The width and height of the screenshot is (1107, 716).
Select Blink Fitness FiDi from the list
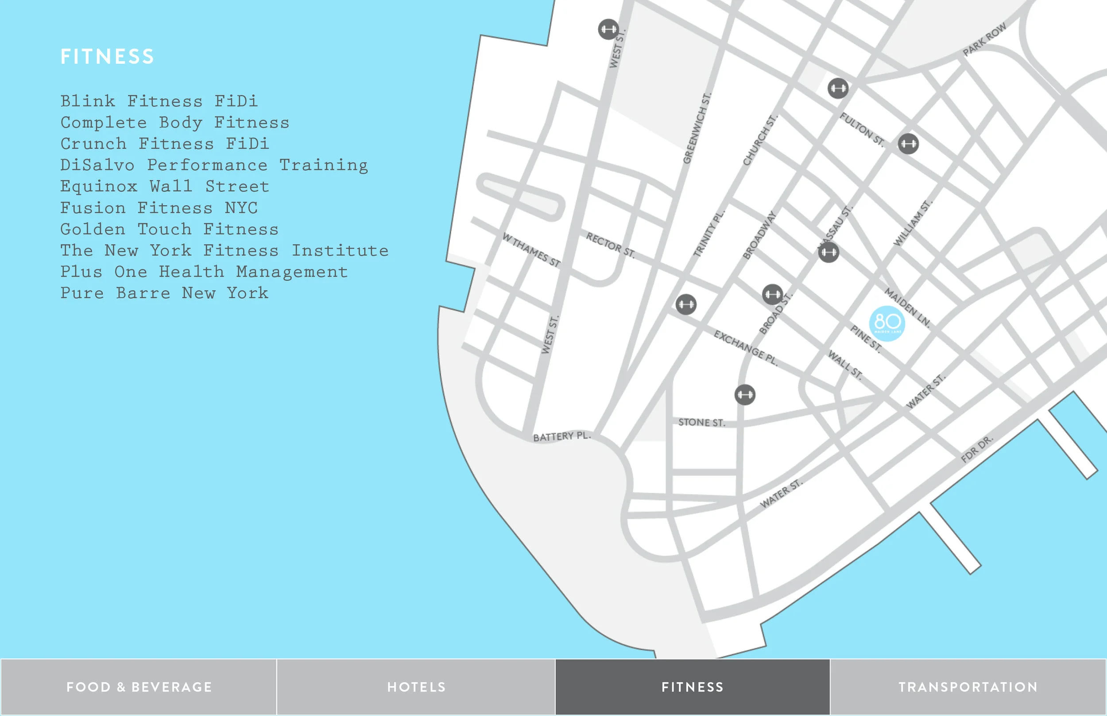coord(159,101)
